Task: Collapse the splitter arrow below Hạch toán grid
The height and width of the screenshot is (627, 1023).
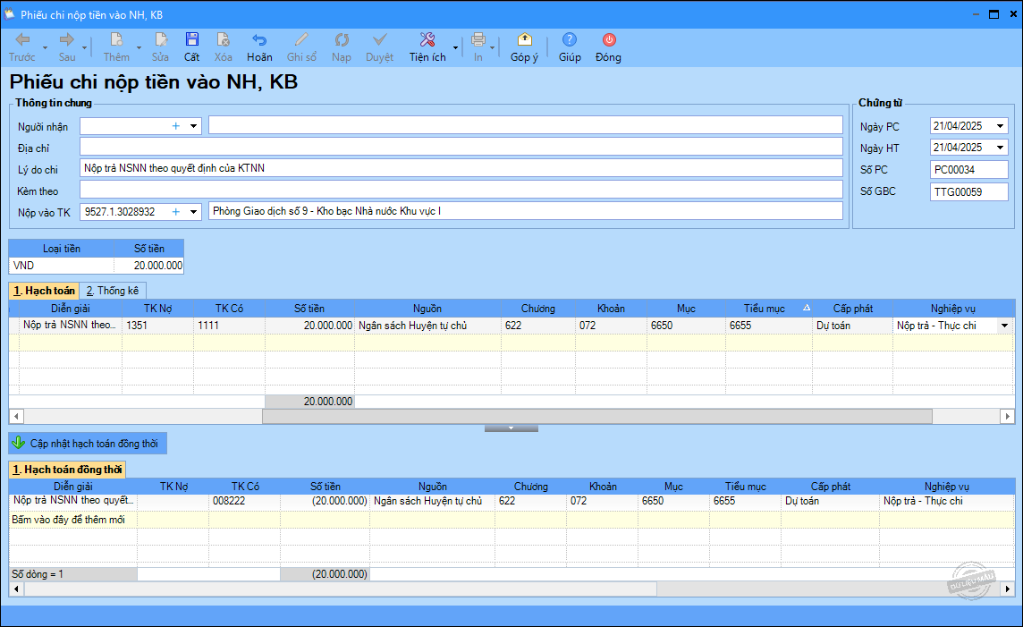Action: pos(511,428)
